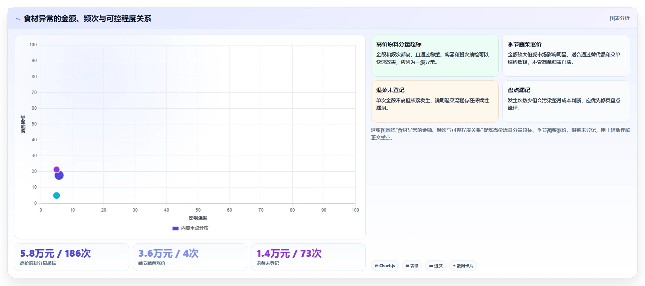
Task: Select the large indigo bubble data point
Action: point(59,175)
